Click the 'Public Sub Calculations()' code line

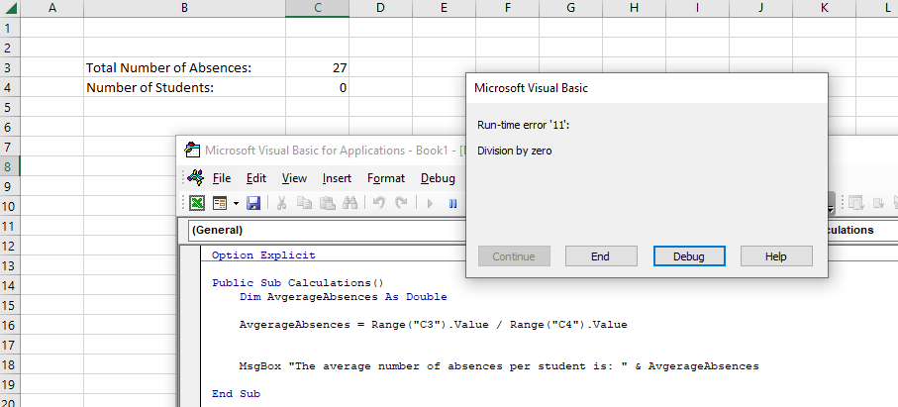(x=298, y=283)
